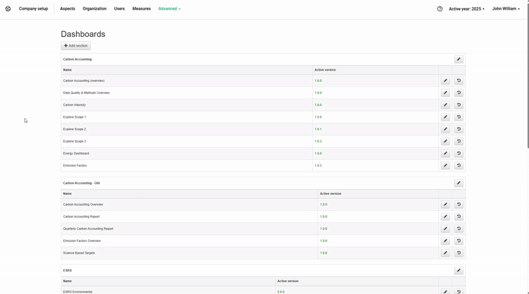Edit the Explore Scope 3 dashboard

tap(445, 141)
